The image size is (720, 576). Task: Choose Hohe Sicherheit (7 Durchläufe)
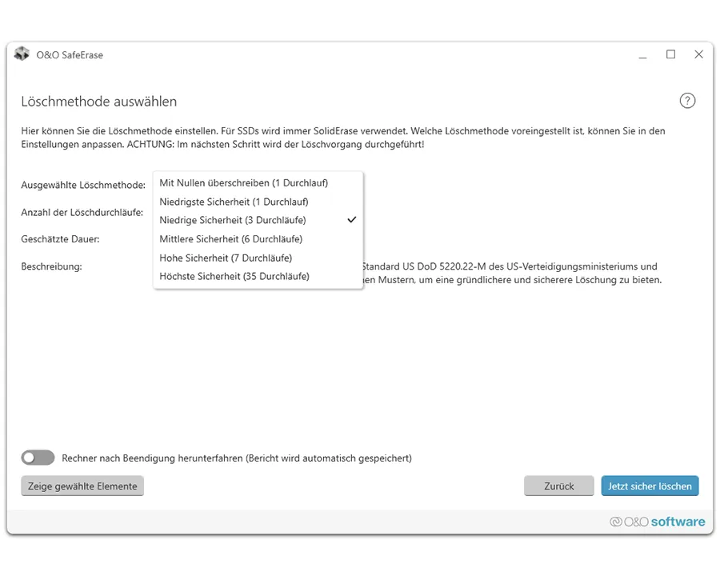coord(258,258)
